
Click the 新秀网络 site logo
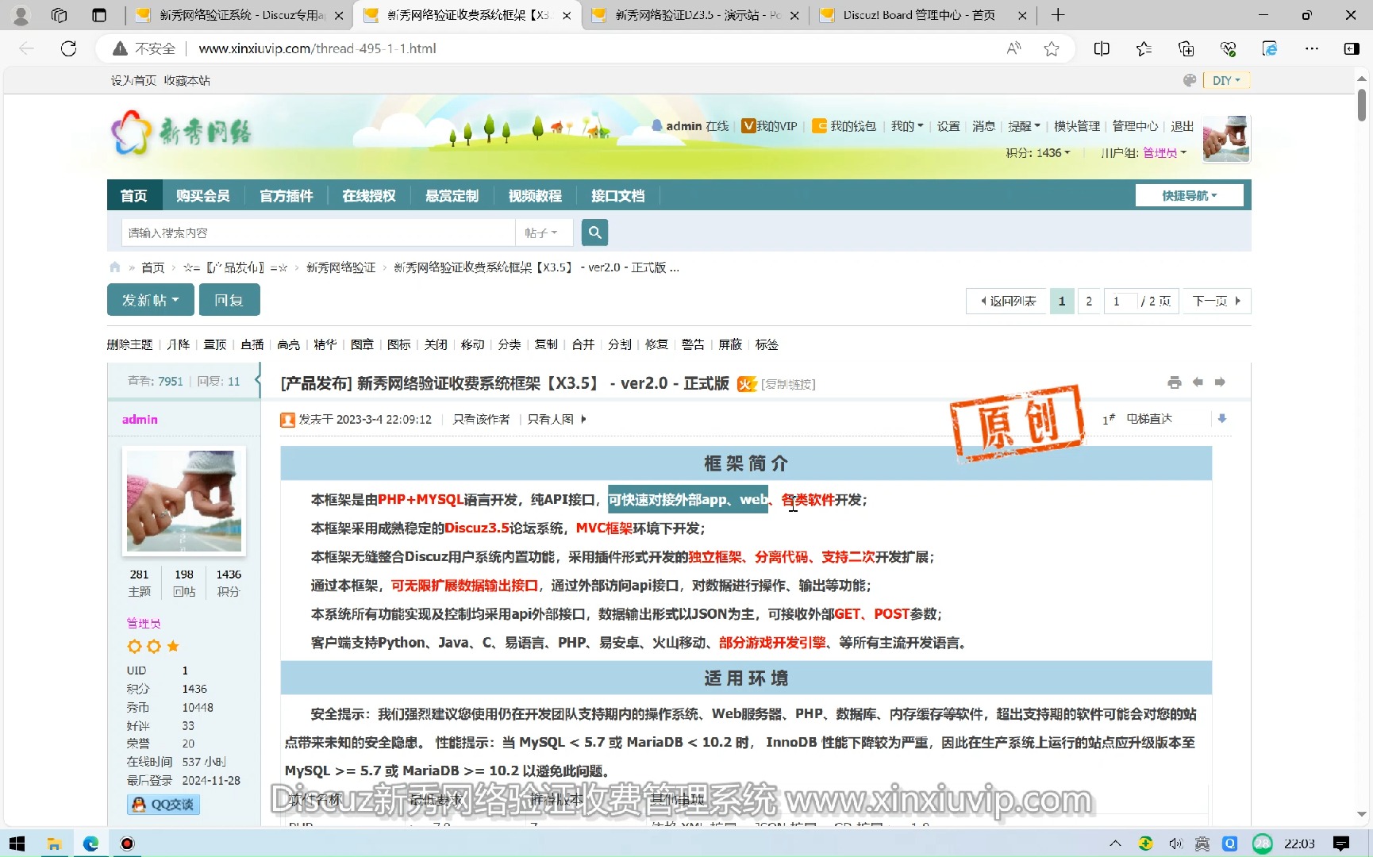[x=182, y=133]
